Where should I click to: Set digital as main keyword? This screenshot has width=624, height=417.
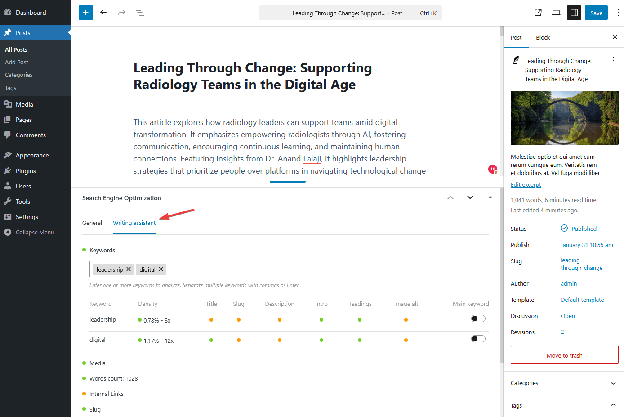pos(478,339)
